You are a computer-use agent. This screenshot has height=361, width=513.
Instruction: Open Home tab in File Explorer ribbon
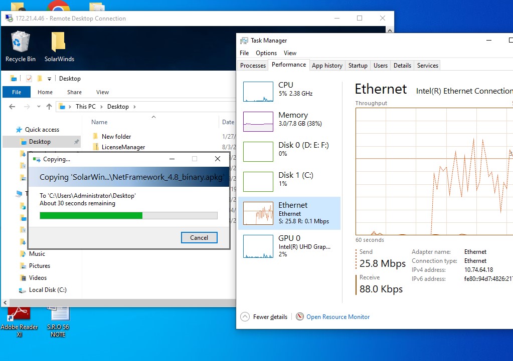pos(45,92)
